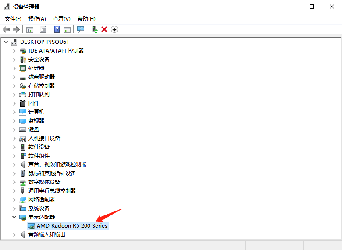Select the AMD Radeon R5 200 Series device

click(x=72, y=225)
